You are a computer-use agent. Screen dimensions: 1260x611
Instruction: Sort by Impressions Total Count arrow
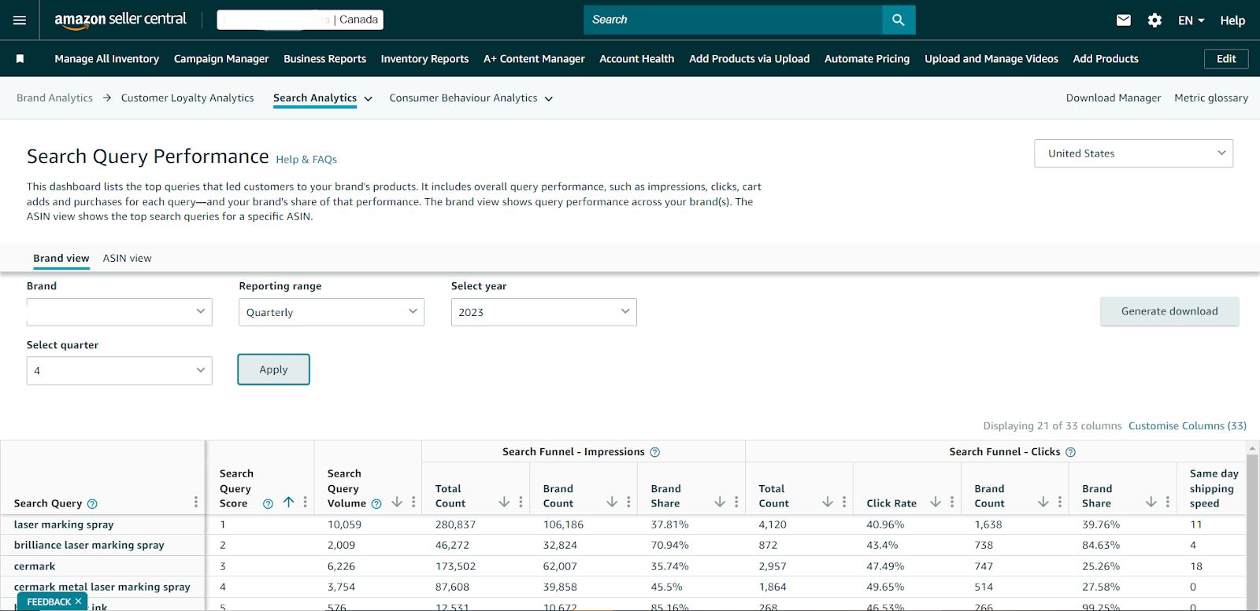coord(504,502)
